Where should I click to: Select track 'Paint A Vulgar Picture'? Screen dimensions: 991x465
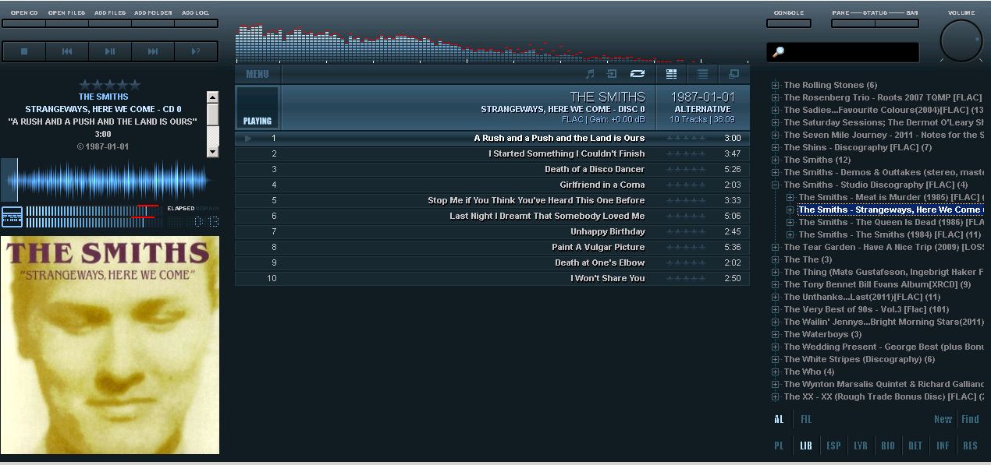pyautogui.click(x=492, y=247)
